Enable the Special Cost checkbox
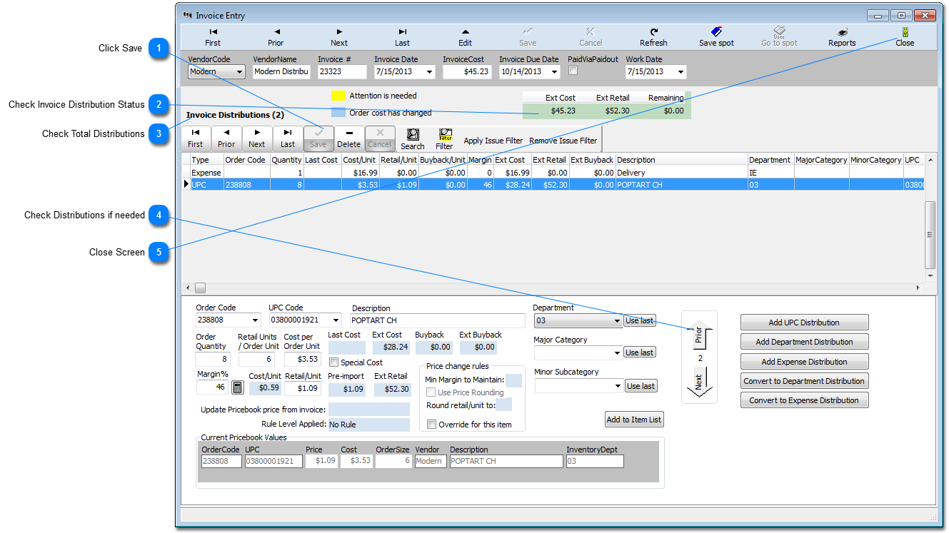 333,362
